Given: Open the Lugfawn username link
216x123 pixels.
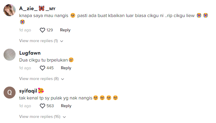Looking at the screenshot, I should (x=30, y=53).
